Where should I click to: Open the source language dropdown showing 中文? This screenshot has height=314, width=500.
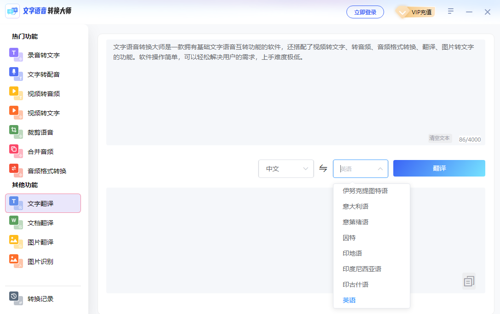[x=286, y=168]
